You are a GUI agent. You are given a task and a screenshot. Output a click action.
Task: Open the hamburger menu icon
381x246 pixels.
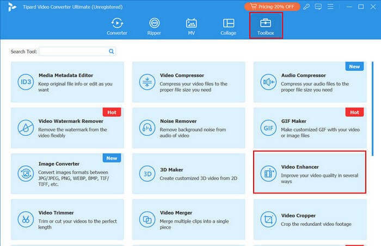tap(330, 7)
